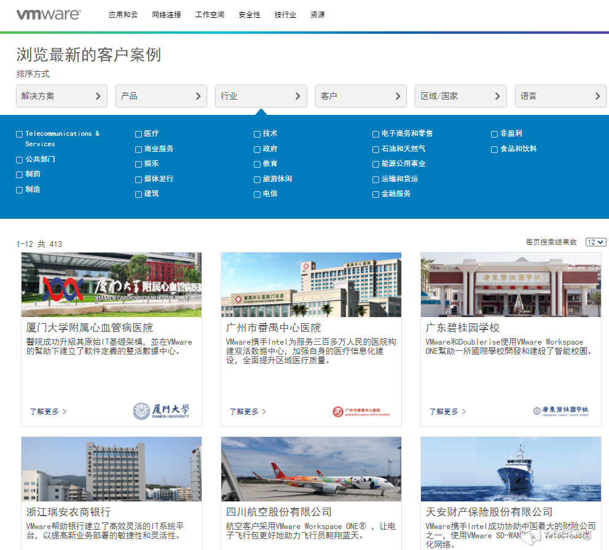Click the ship at sea photo
The image size is (609, 550).
(x=511, y=469)
